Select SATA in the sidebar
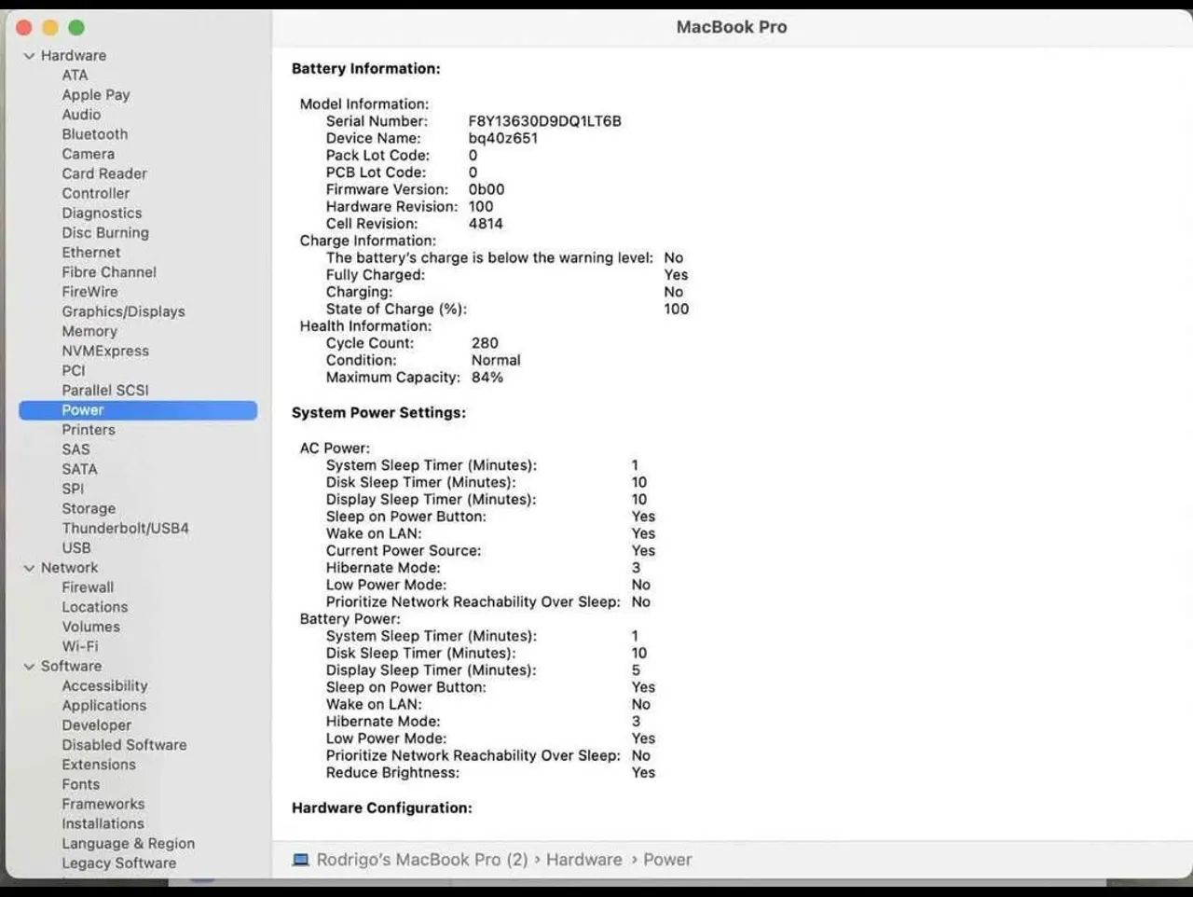The height and width of the screenshot is (897, 1193). tap(79, 469)
